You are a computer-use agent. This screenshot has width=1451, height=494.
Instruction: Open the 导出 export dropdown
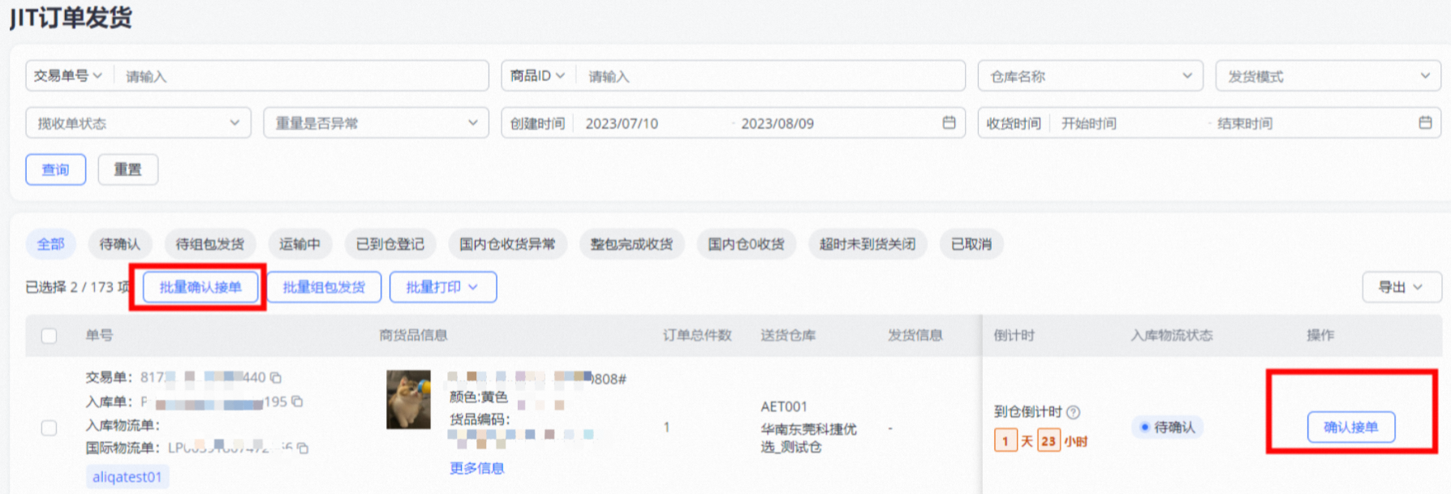point(1401,287)
